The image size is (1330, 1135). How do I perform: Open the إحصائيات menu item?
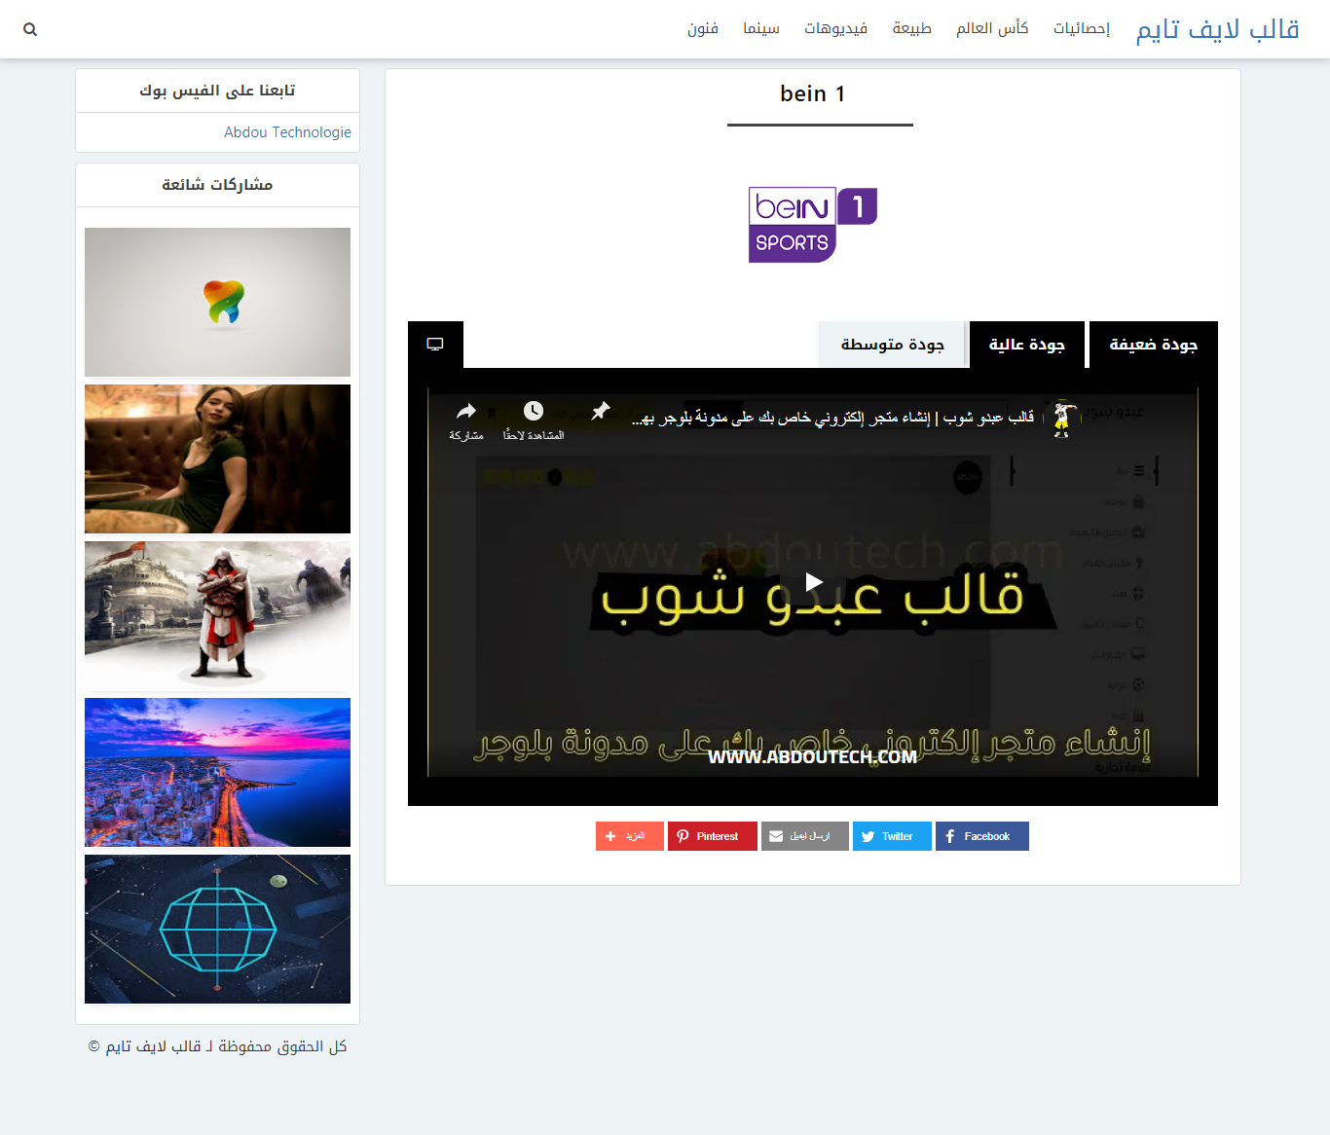1082,28
